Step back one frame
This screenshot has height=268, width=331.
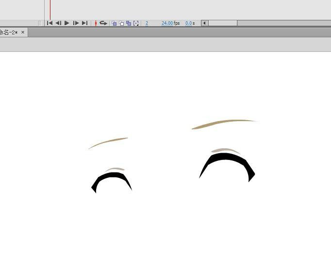[58, 23]
